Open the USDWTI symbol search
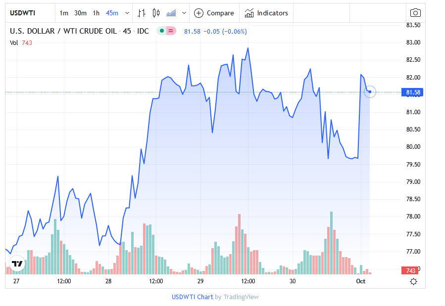 pyautogui.click(x=22, y=13)
